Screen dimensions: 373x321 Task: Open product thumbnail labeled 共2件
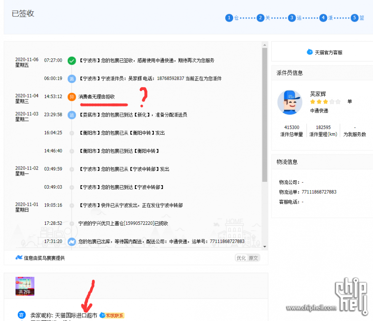(25, 286)
